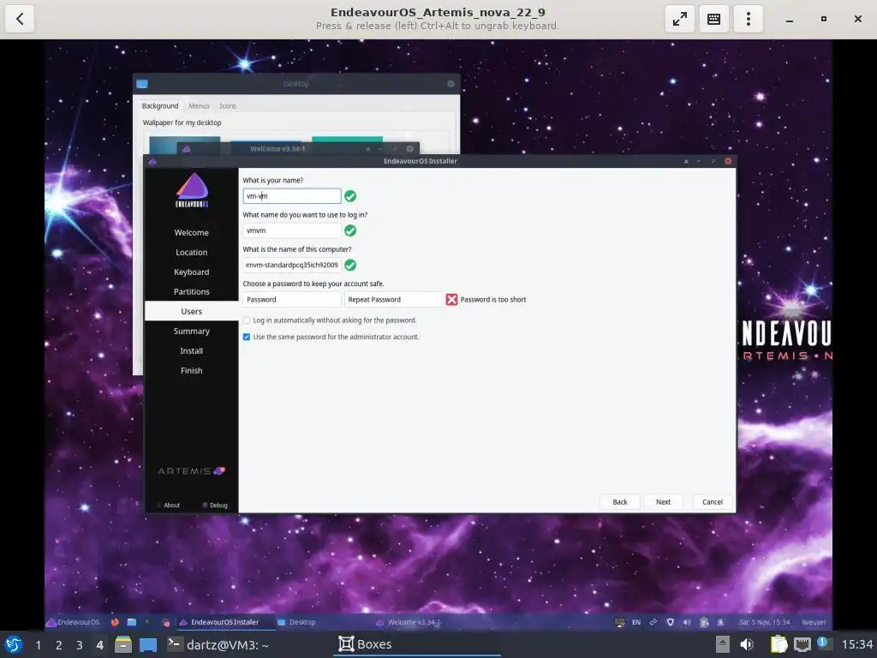Open the Boxes keyboard shortcuts button
This screenshot has width=877, height=658.
coord(713,19)
